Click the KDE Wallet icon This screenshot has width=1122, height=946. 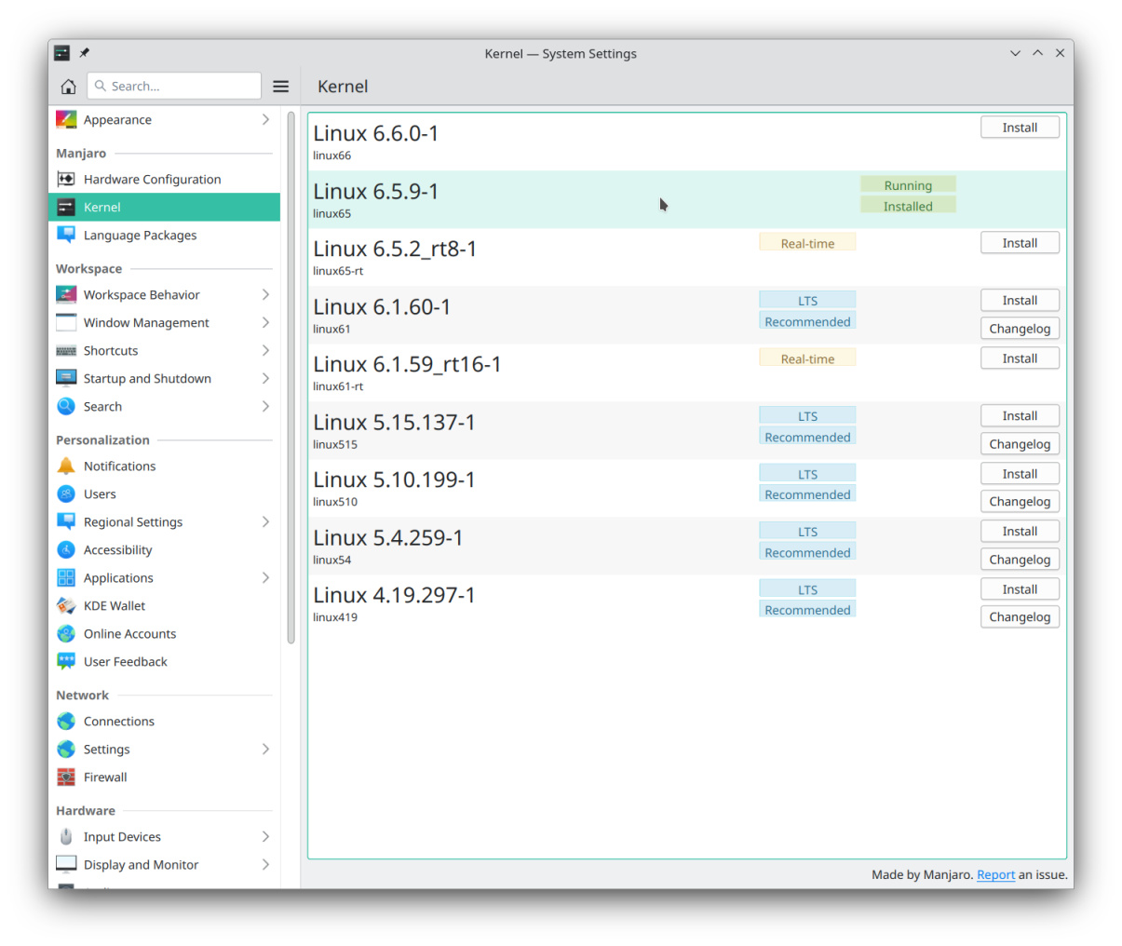click(66, 606)
